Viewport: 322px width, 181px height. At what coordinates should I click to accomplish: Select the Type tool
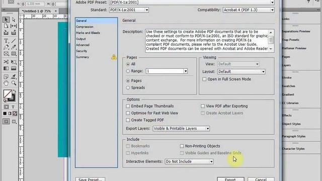[6, 41]
